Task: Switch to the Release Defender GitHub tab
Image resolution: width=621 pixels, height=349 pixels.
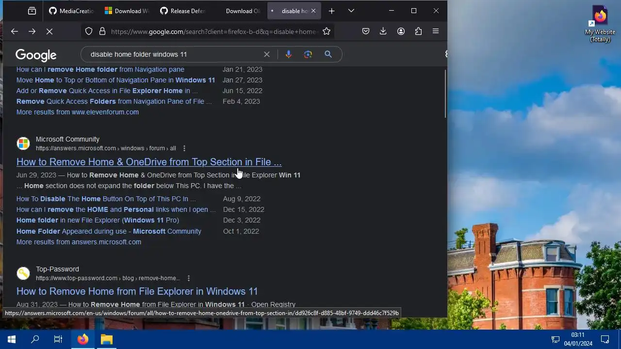Action: [183, 11]
